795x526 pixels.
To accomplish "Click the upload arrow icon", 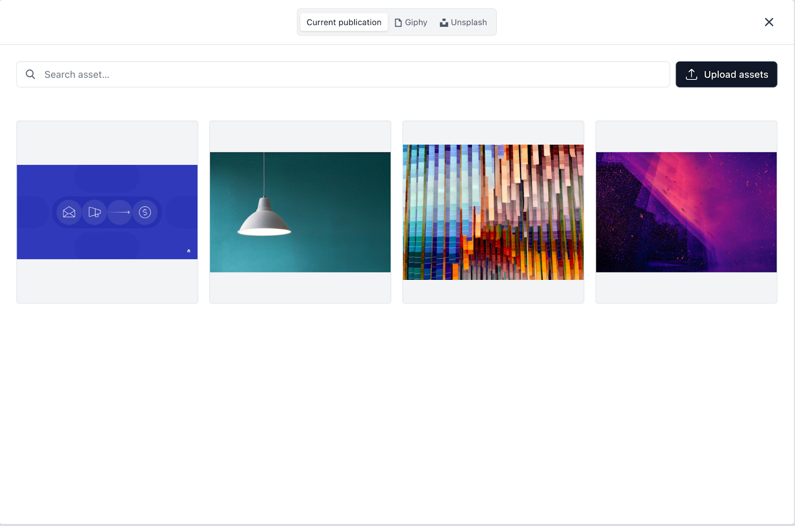I will [x=691, y=74].
